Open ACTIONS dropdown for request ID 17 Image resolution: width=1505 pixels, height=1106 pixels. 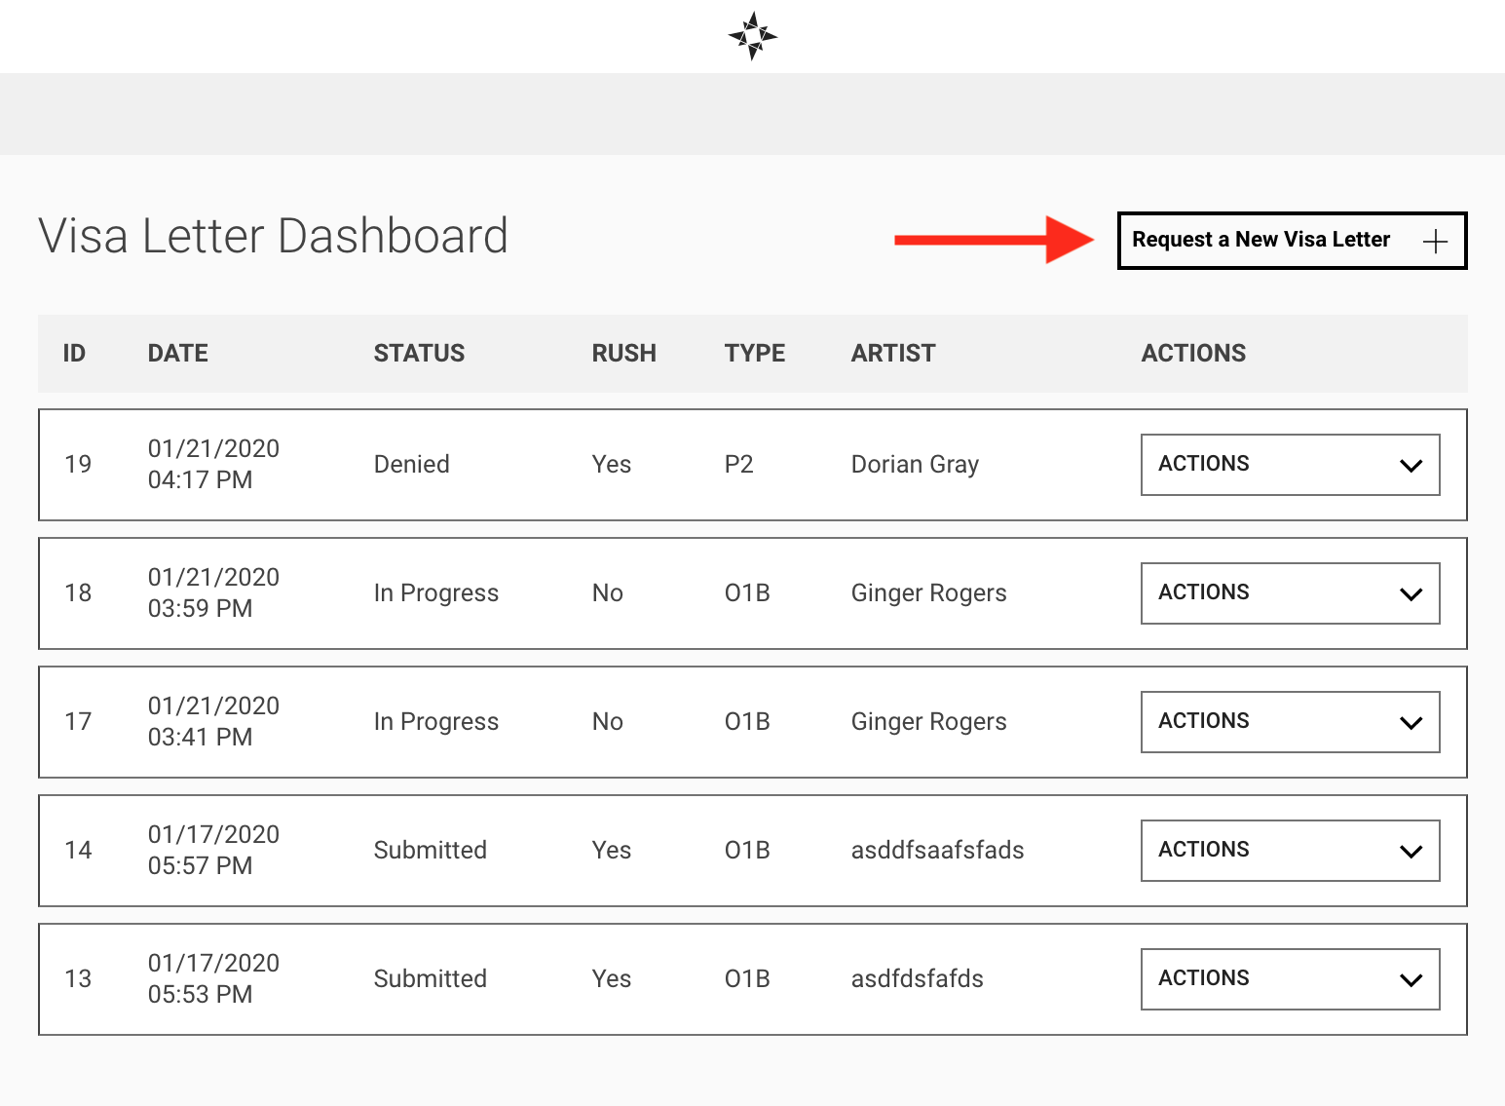point(1290,722)
